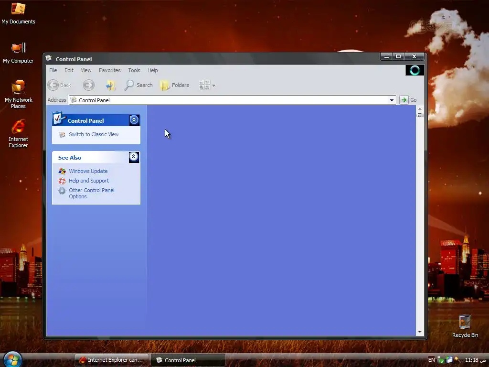The image size is (489, 367).
Task: Open the Windows Update link
Action: [x=88, y=171]
